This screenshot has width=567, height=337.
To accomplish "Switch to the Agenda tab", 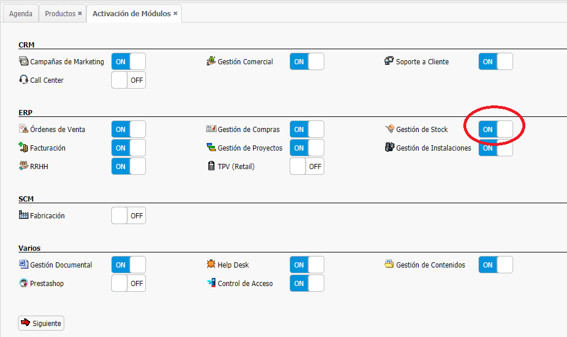I will tap(21, 13).
